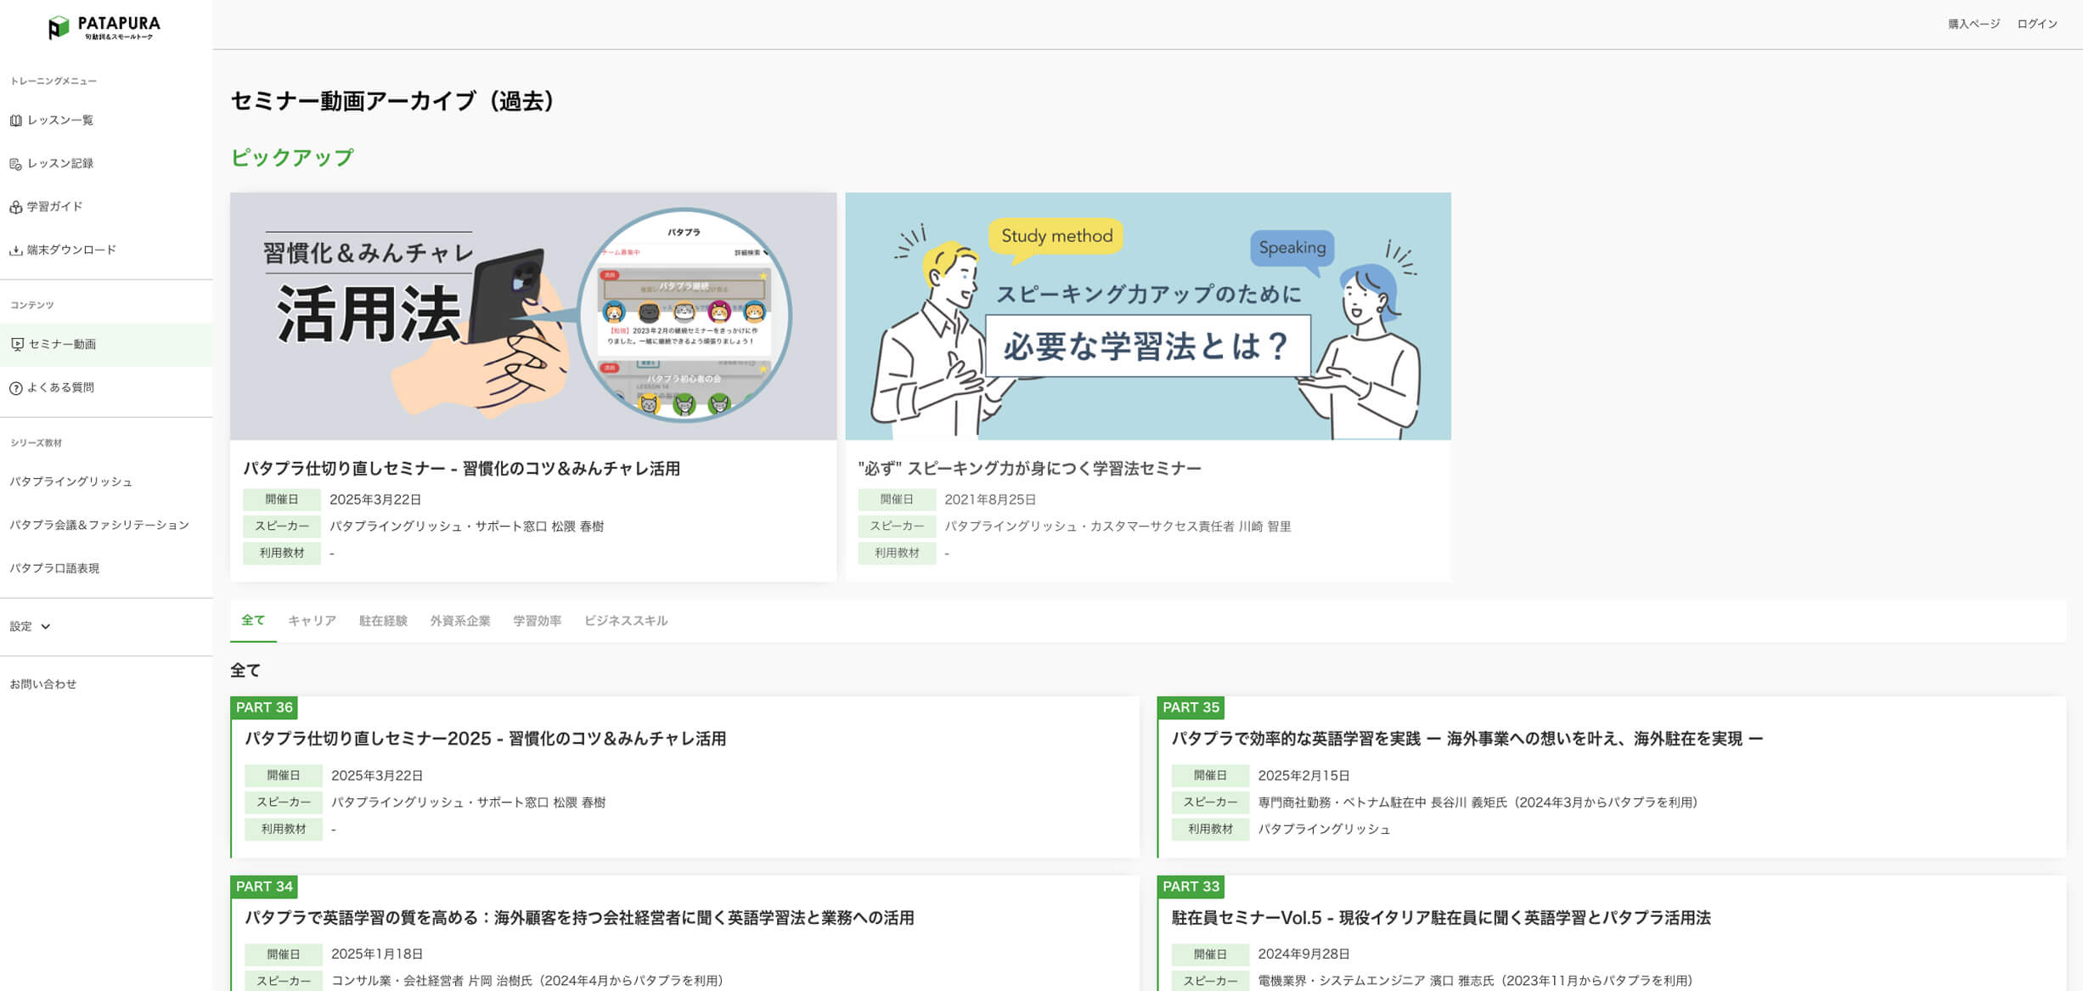Open the 習慣化&みんチャレ 活用法 thumbnail
The image size is (2083, 991).
tap(533, 316)
